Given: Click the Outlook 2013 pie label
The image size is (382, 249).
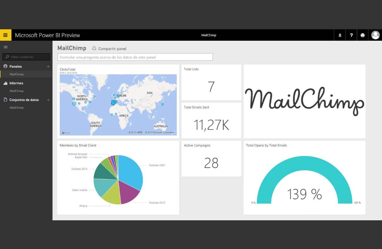Looking at the screenshot, I should (x=79, y=169).
